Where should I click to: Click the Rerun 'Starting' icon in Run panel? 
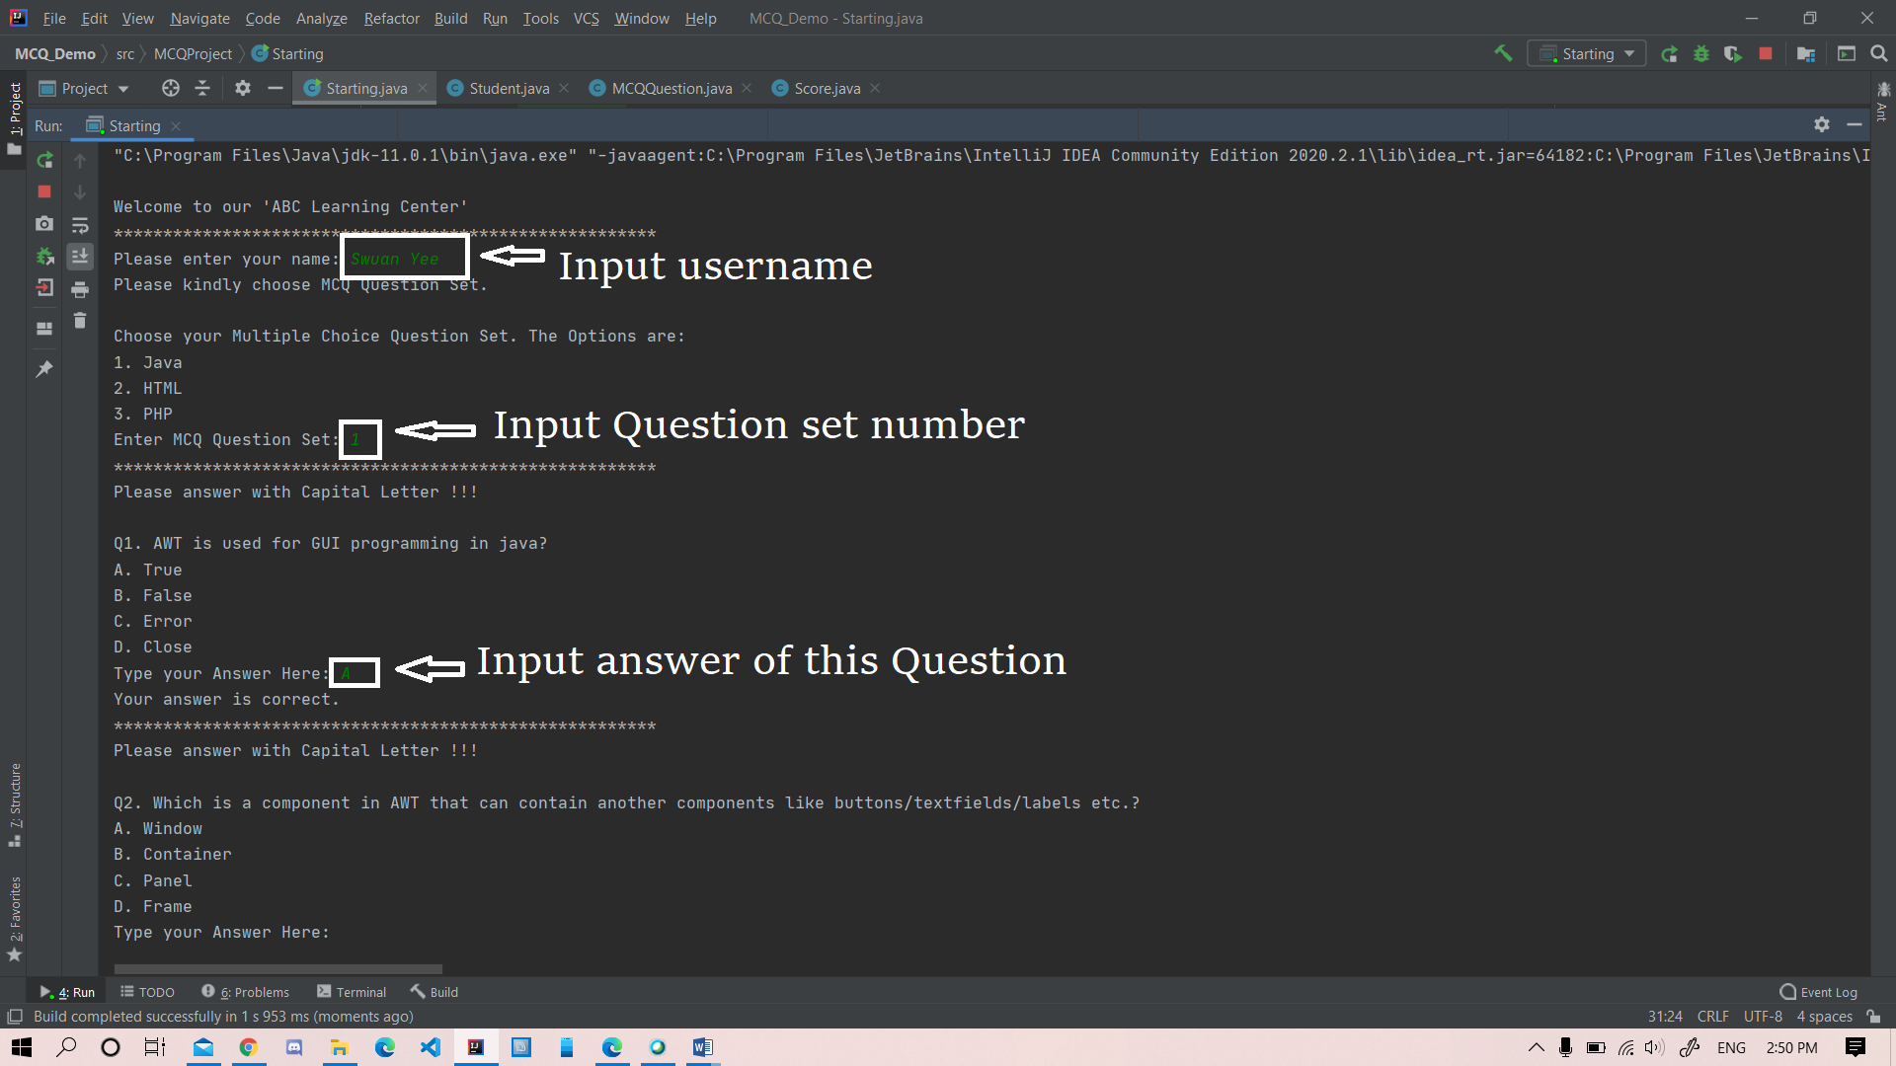click(x=44, y=160)
